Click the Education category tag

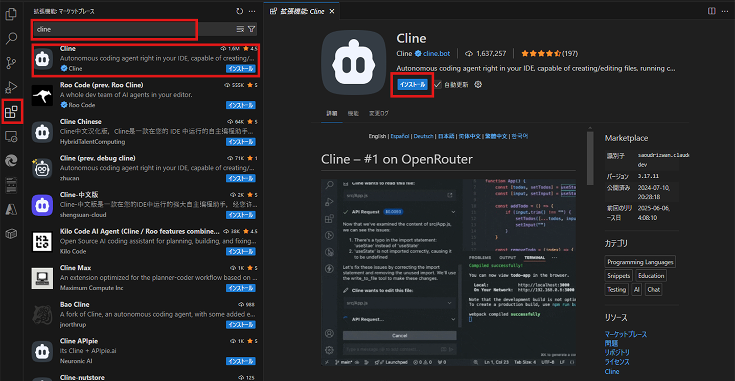(x=651, y=276)
